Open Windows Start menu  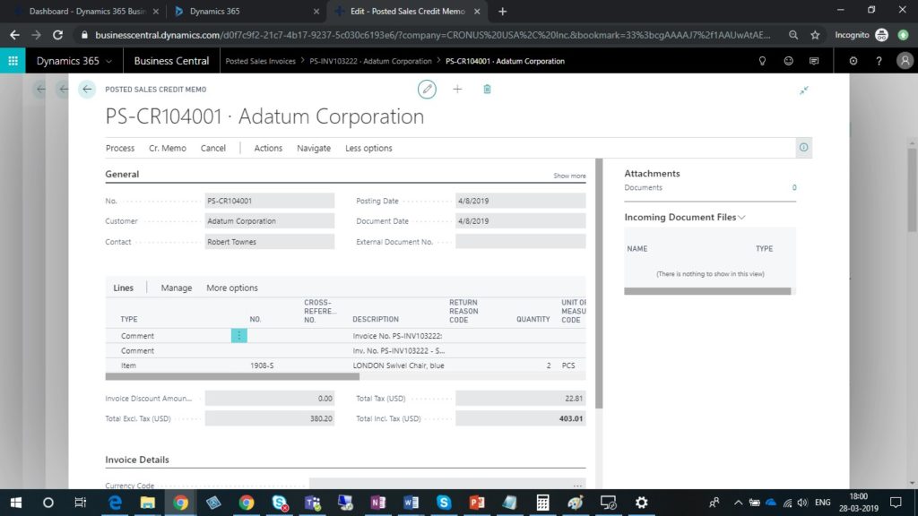16,503
